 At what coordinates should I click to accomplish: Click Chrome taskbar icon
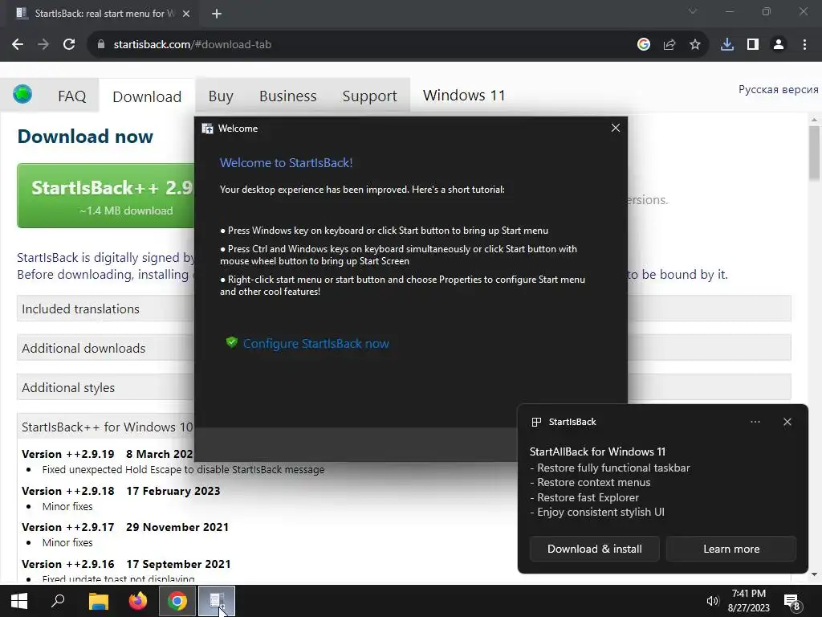177,601
